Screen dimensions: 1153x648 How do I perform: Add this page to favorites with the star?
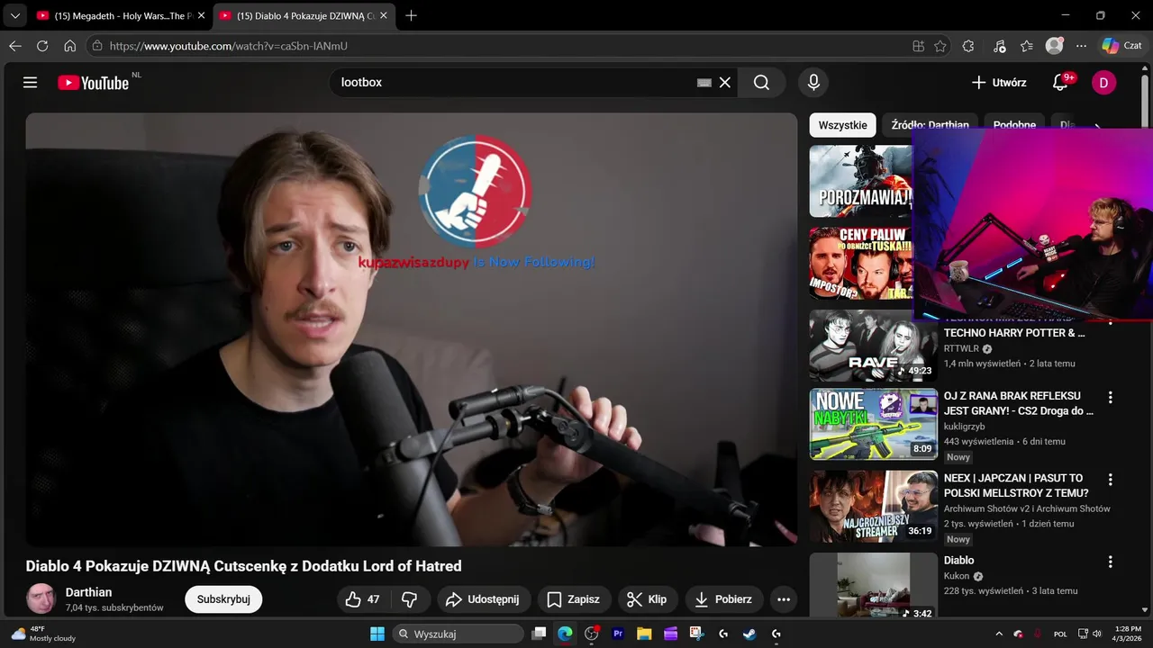940,46
